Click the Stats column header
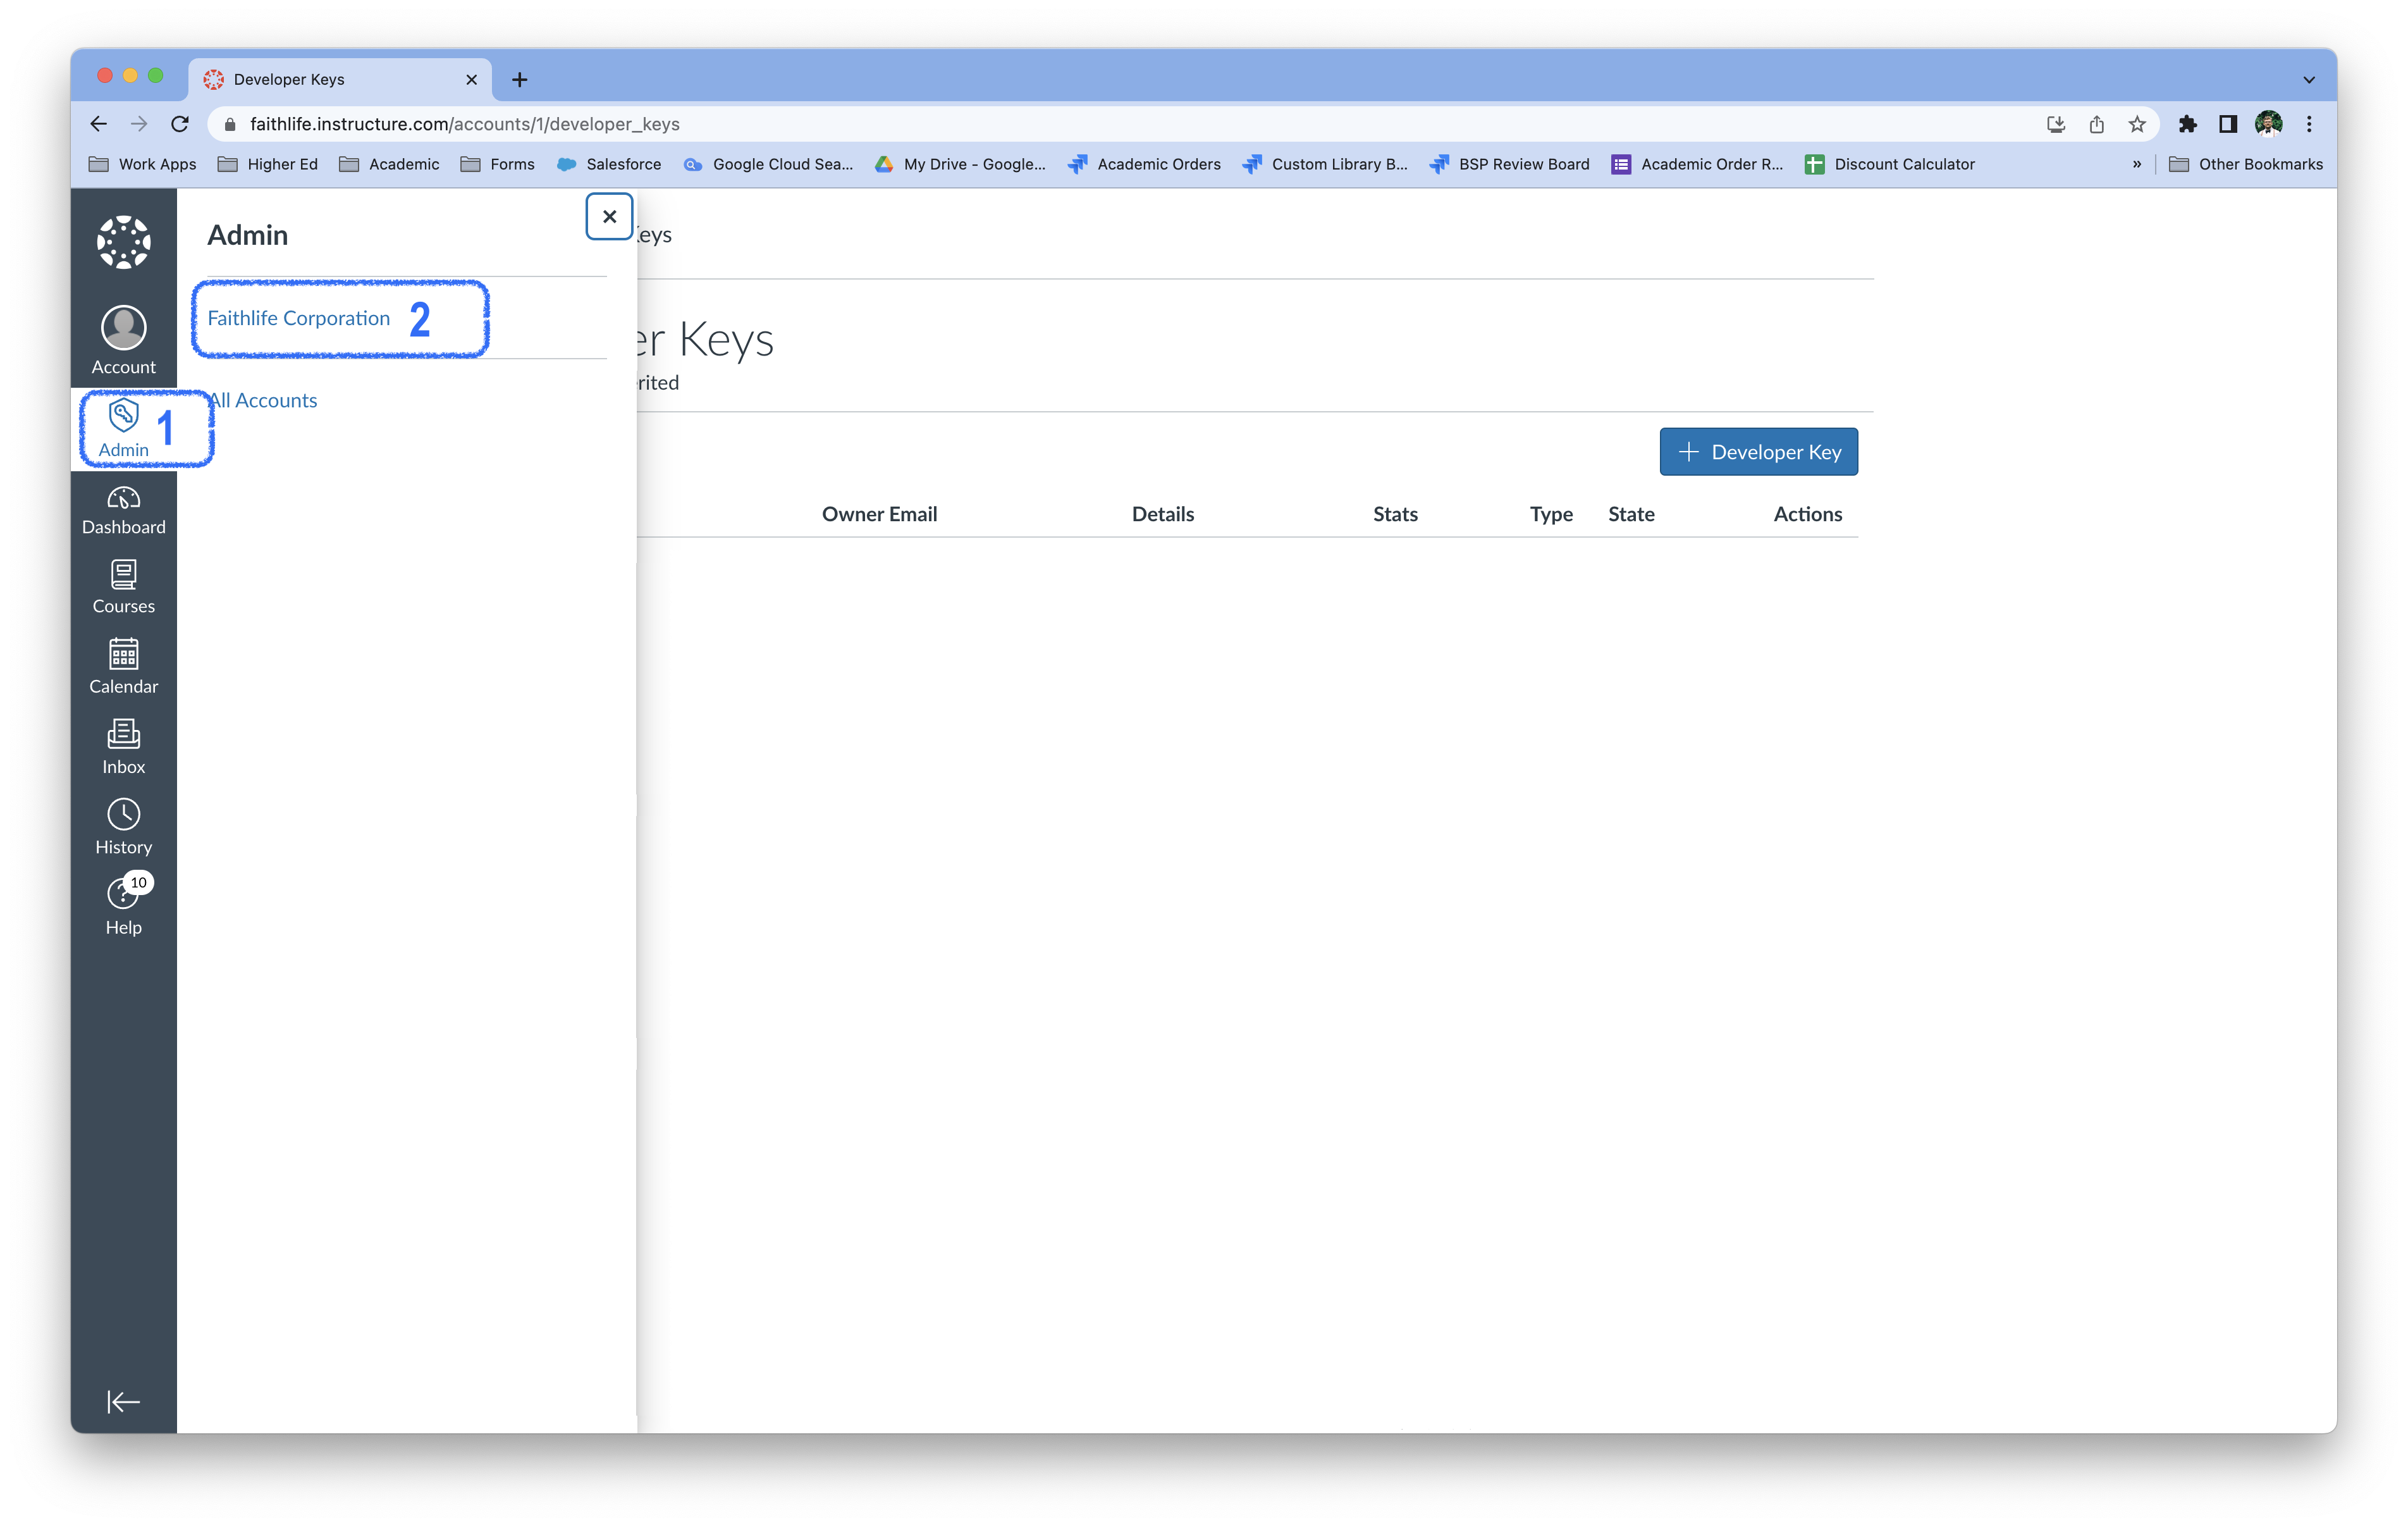 click(1395, 514)
